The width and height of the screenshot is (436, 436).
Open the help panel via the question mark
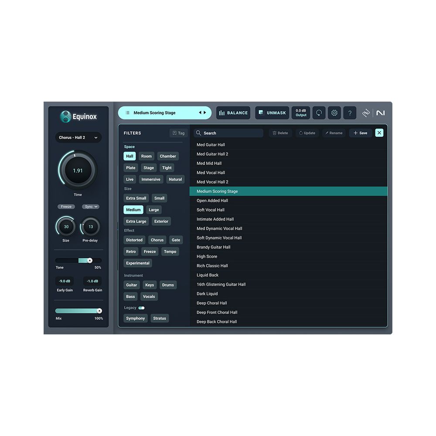point(350,112)
